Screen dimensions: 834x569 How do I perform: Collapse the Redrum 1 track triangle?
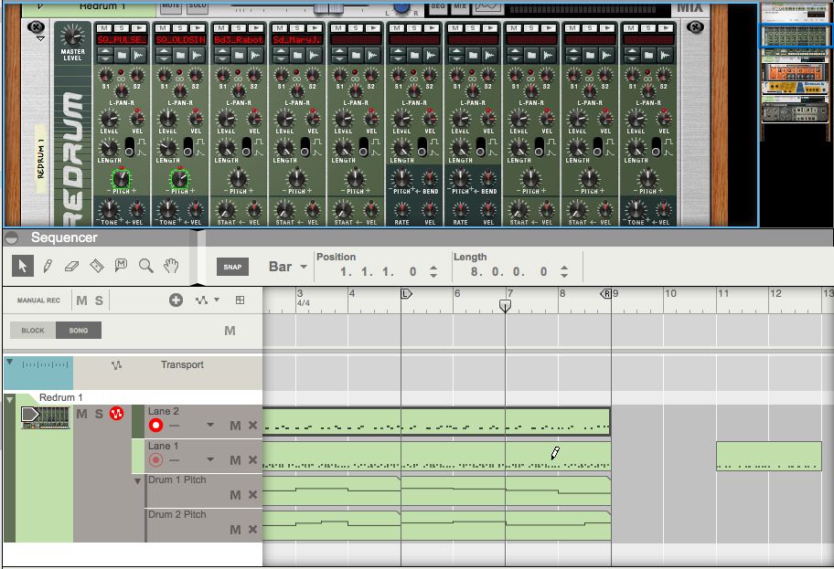pyautogui.click(x=9, y=399)
